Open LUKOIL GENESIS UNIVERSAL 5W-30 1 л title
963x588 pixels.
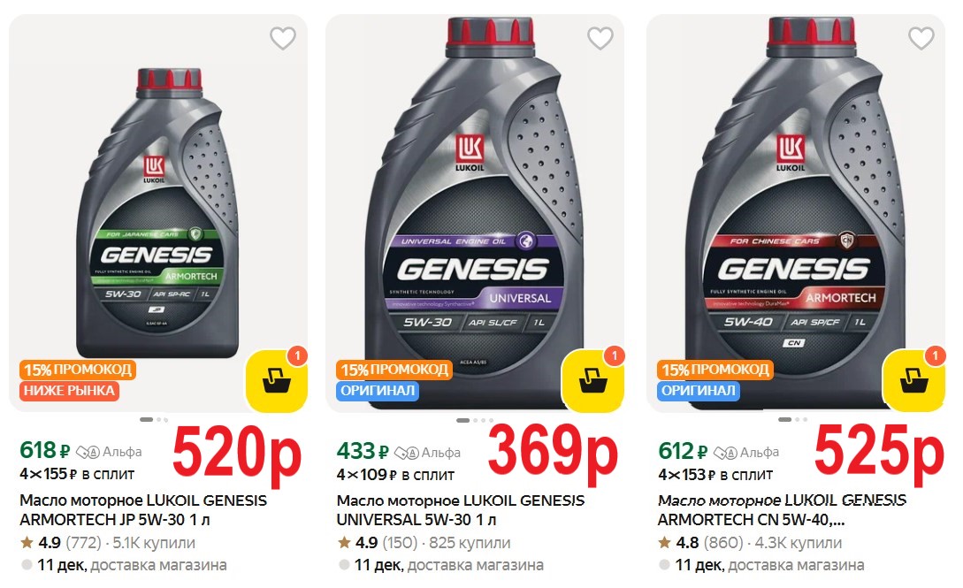point(461,510)
